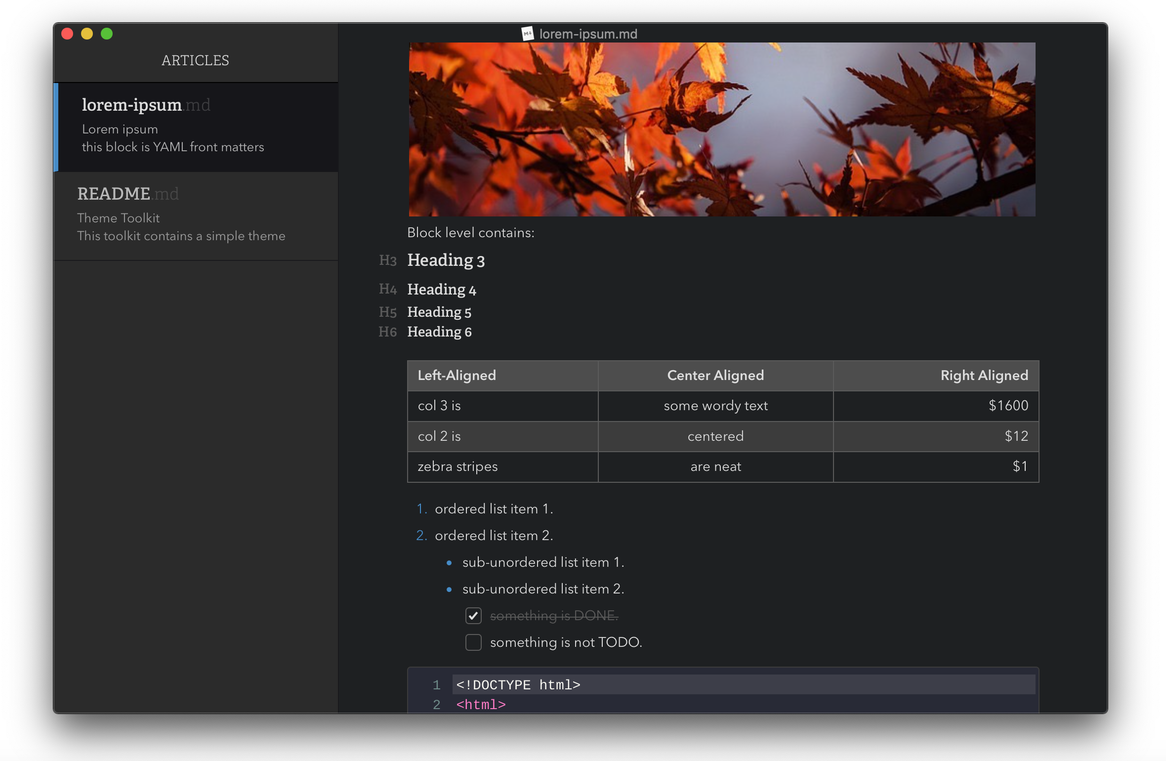Click H6 heading level indicator
Viewport: 1166px width, 761px height.
click(x=387, y=332)
